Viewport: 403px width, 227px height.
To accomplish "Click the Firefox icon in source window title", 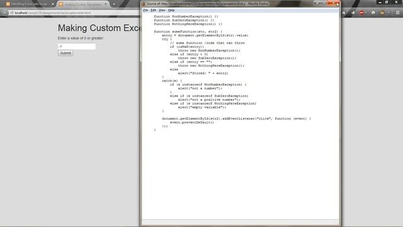I will [x=144, y=4].
